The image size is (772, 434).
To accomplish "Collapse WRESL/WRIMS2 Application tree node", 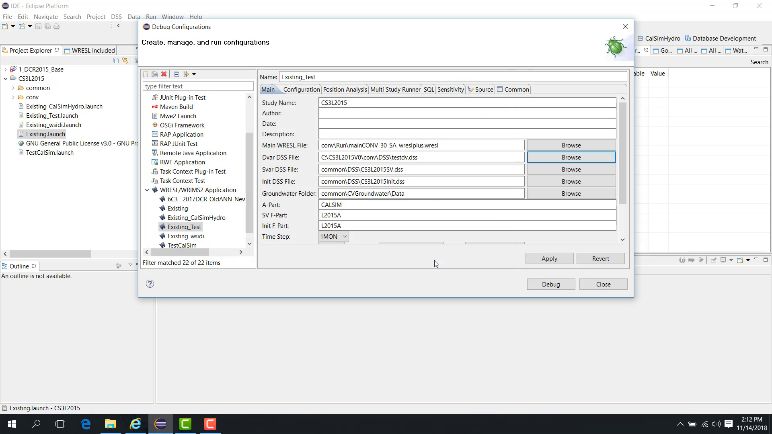I will point(147,190).
